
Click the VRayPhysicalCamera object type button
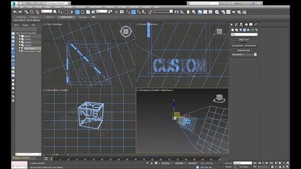click(x=251, y=46)
